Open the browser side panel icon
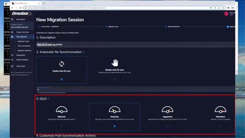The width and height of the screenshot is (245, 138). [x=232, y=8]
